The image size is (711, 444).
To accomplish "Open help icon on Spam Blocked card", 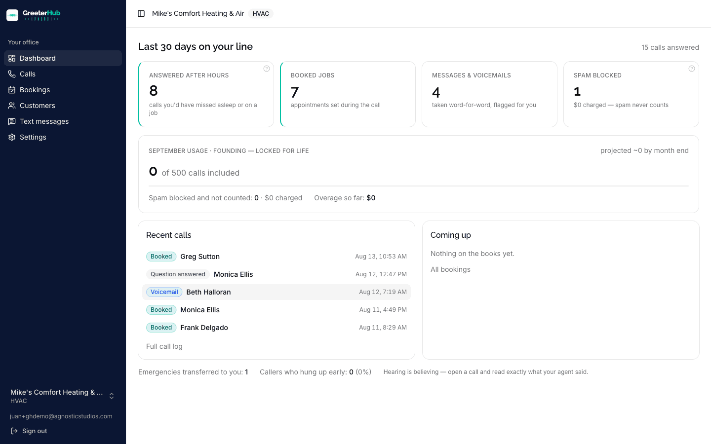I will click(x=692, y=69).
